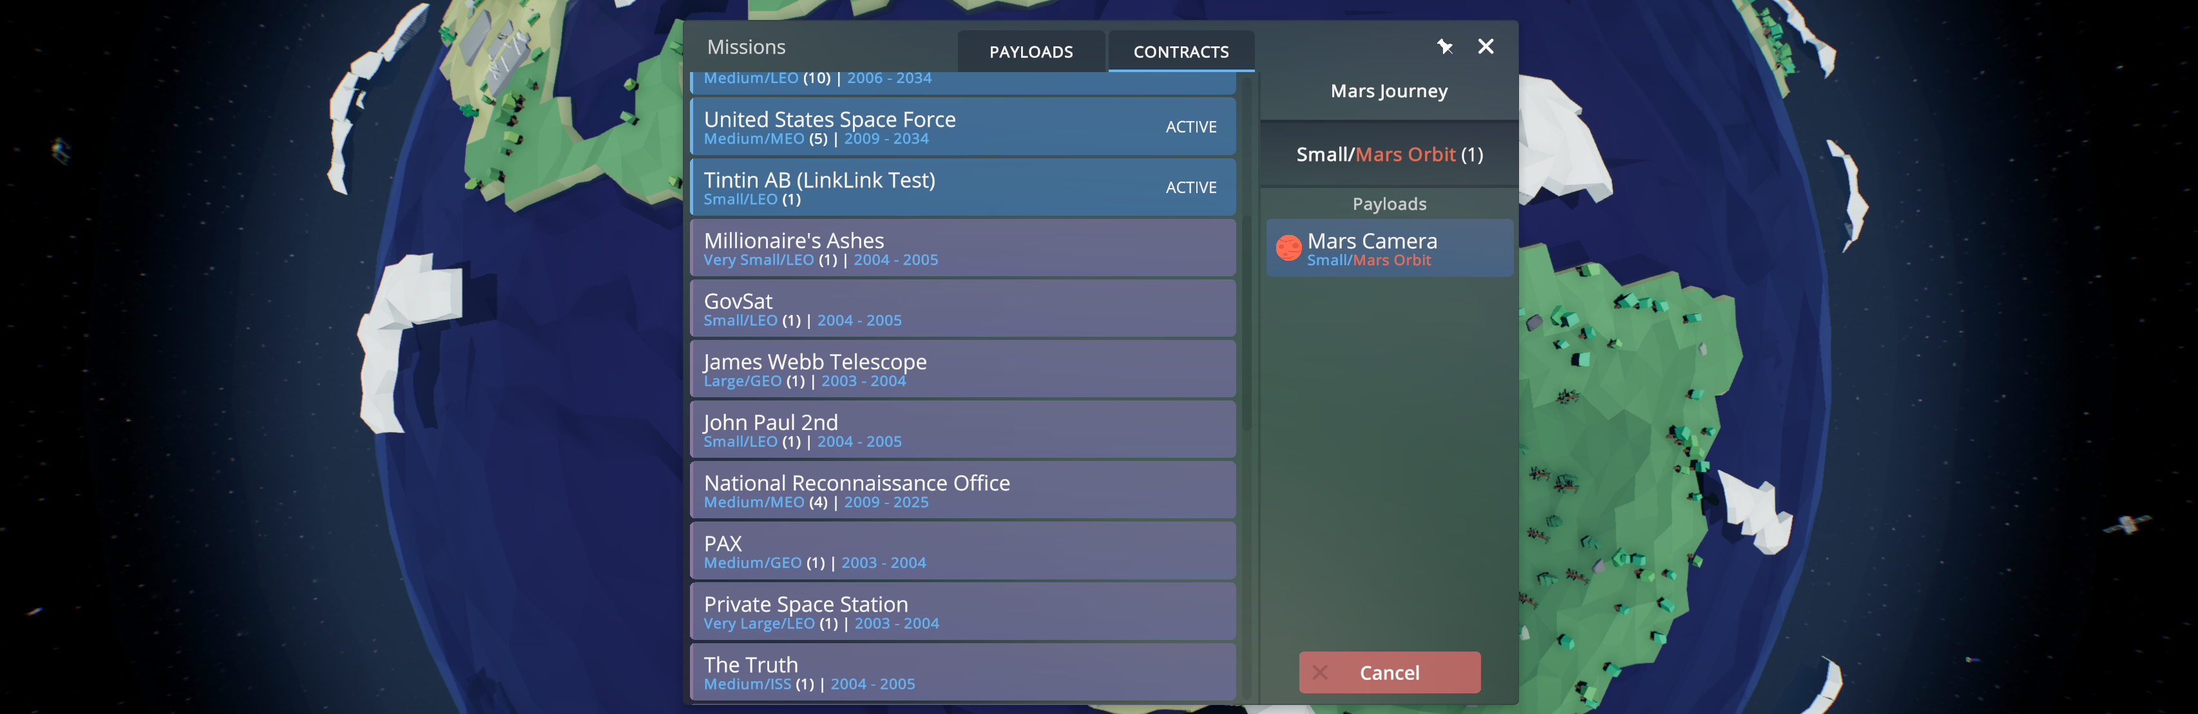Open the United States Space Force contract

coord(962,126)
